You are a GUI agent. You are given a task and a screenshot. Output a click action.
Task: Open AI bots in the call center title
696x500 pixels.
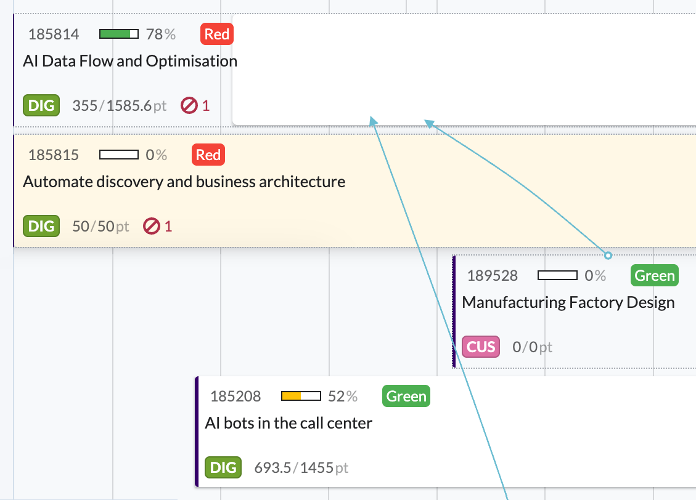click(289, 424)
